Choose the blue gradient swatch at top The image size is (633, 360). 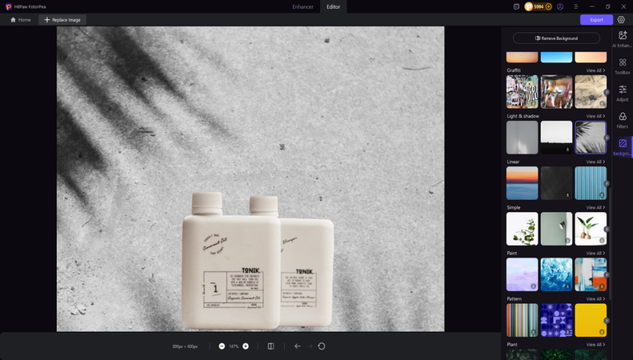click(556, 57)
